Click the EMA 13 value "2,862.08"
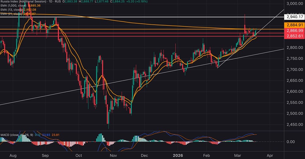The width and height of the screenshot is (305, 159). point(30,10)
